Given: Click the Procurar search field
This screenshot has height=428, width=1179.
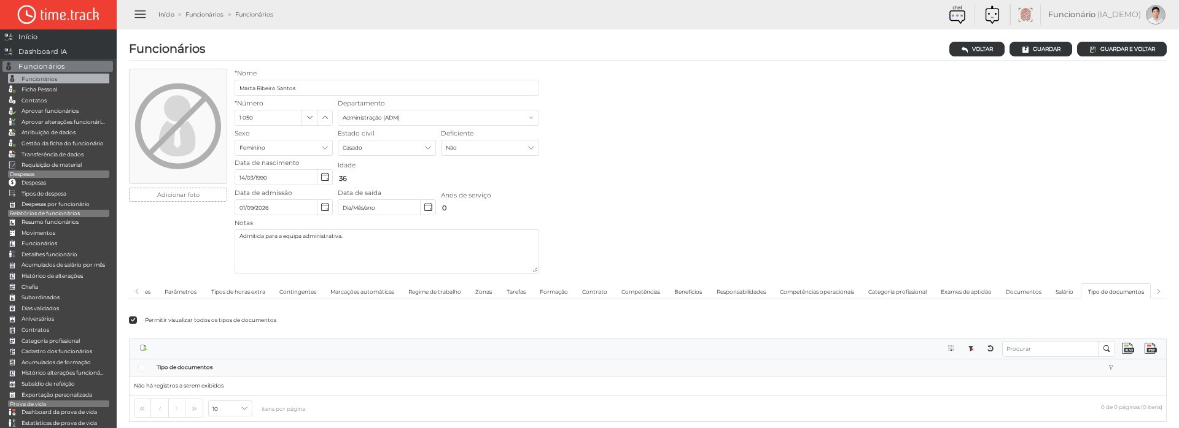Looking at the screenshot, I should point(1050,349).
